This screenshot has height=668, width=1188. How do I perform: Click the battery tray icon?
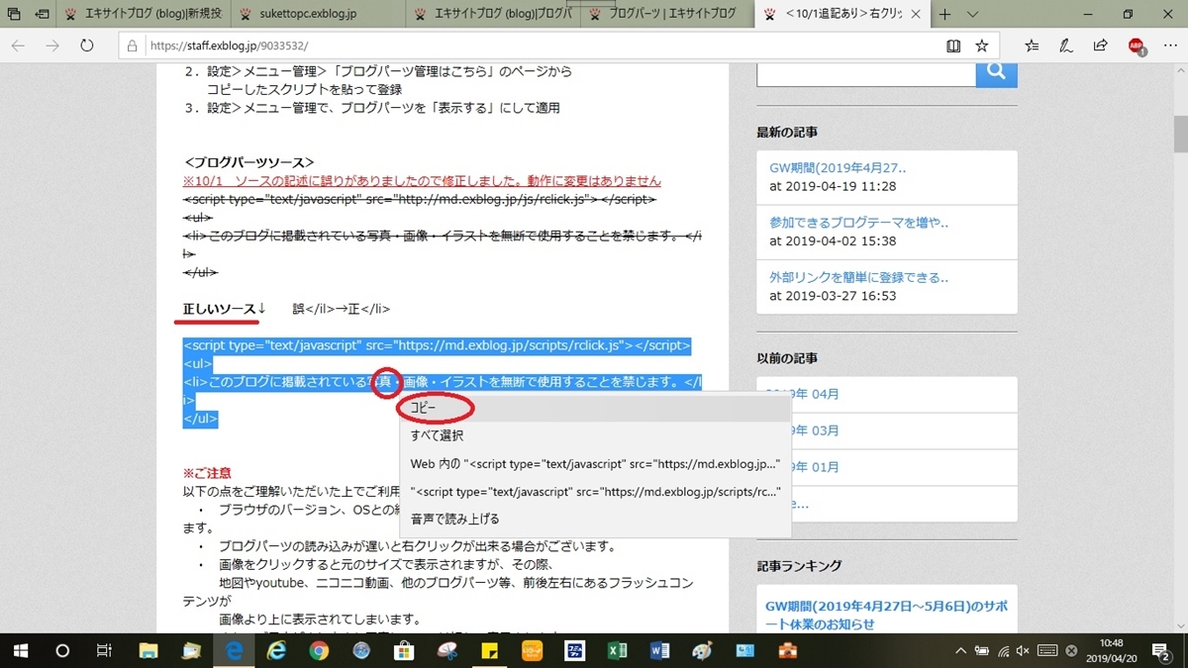point(981,651)
